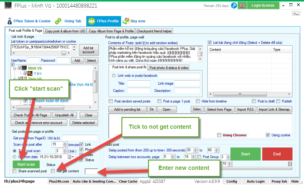The height and width of the screenshot is (185, 304).
Task: Adjust delay posted to 60 stepper
Action: pyautogui.click(x=217, y=150)
